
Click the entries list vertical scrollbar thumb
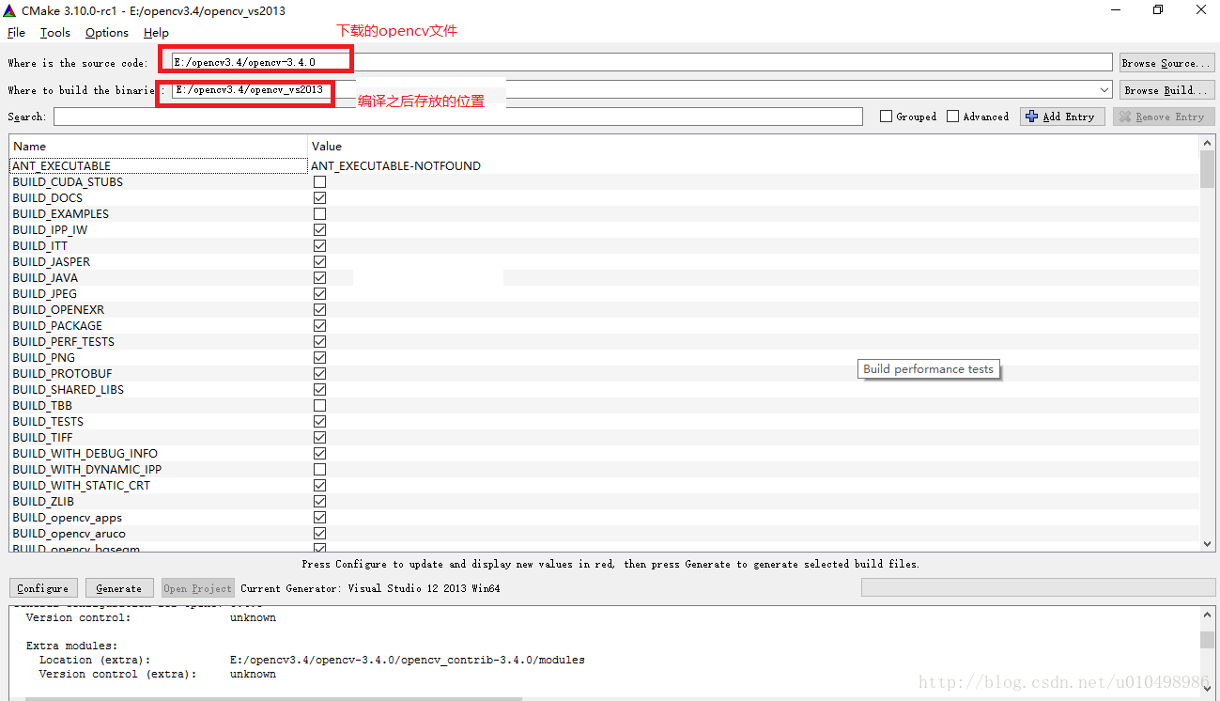1207,170
